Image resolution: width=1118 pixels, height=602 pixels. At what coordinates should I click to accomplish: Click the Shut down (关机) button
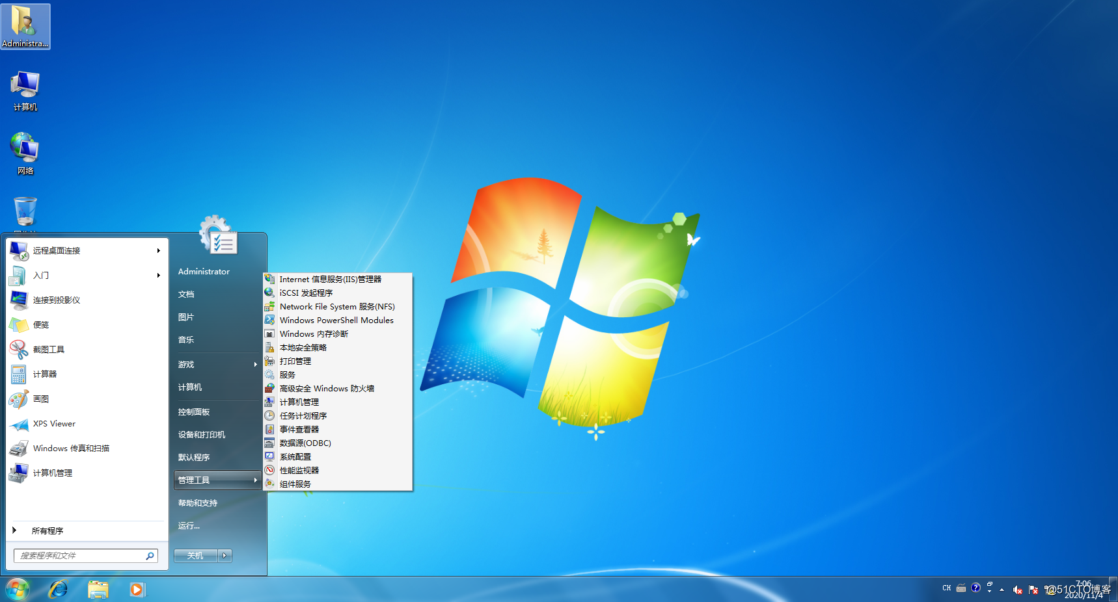[x=196, y=555]
